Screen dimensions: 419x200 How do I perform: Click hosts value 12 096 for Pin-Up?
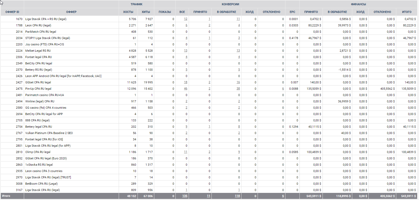(x=132, y=89)
